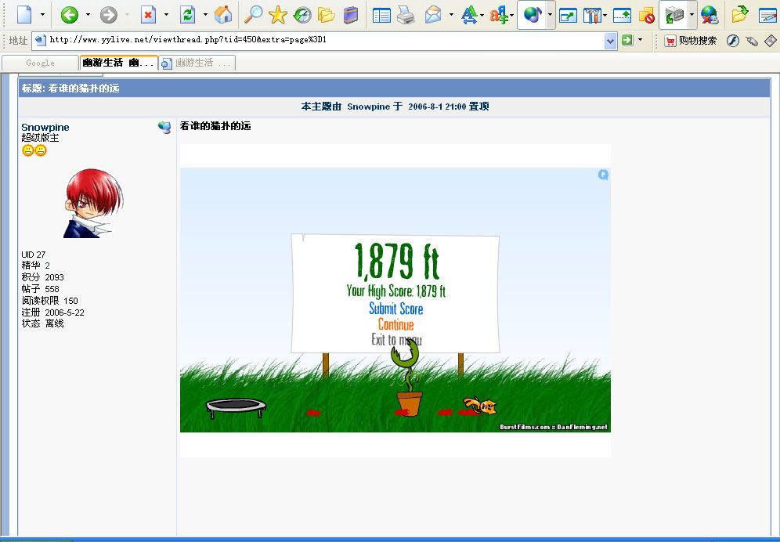Click the user status icon beside Snowpine
Image resolution: width=780 pixels, height=542 pixels.
tap(164, 128)
